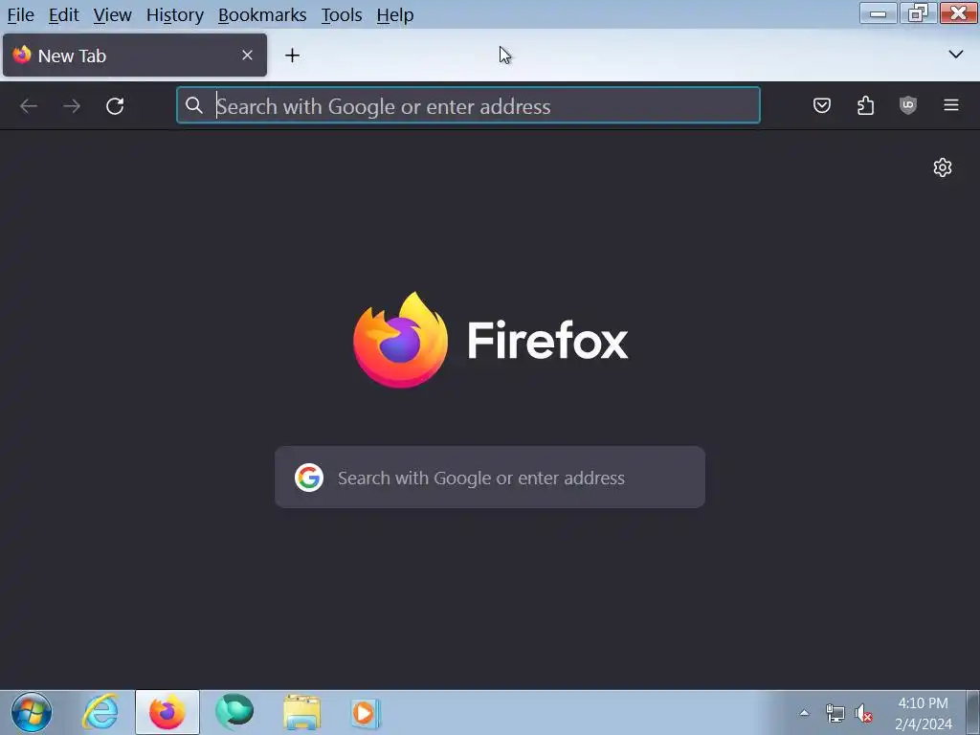Restore down the Firefox window
Viewport: 980px width, 735px height.
coord(918,13)
